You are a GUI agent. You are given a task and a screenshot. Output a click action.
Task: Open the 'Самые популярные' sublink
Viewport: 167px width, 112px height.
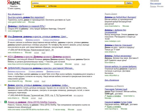point(51,40)
